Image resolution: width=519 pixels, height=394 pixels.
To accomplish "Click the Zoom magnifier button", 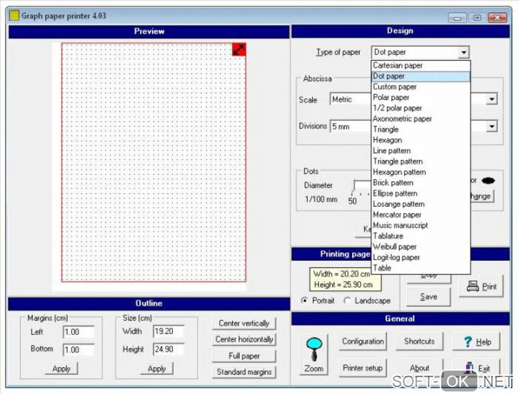I will coord(314,354).
